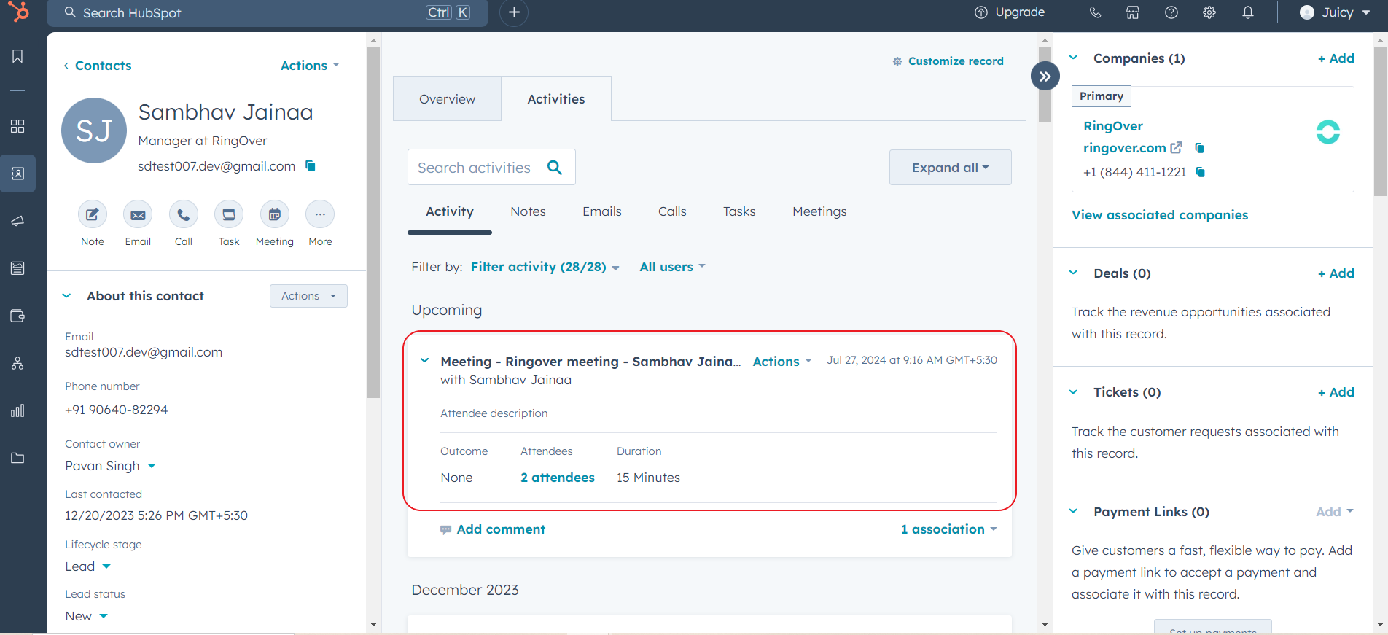Open Filter activity (28/28) dropdown
The height and width of the screenshot is (635, 1388).
[545, 267]
